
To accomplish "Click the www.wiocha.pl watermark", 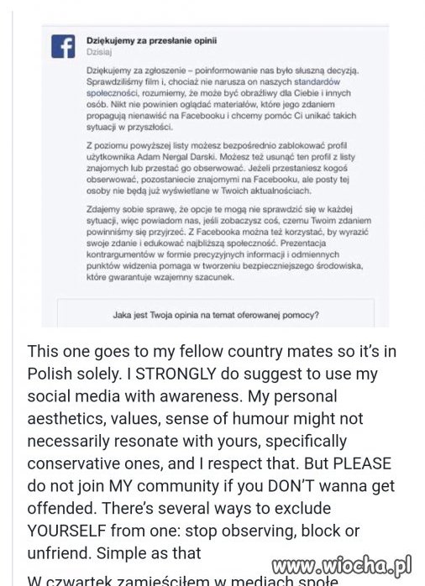I will [342, 565].
